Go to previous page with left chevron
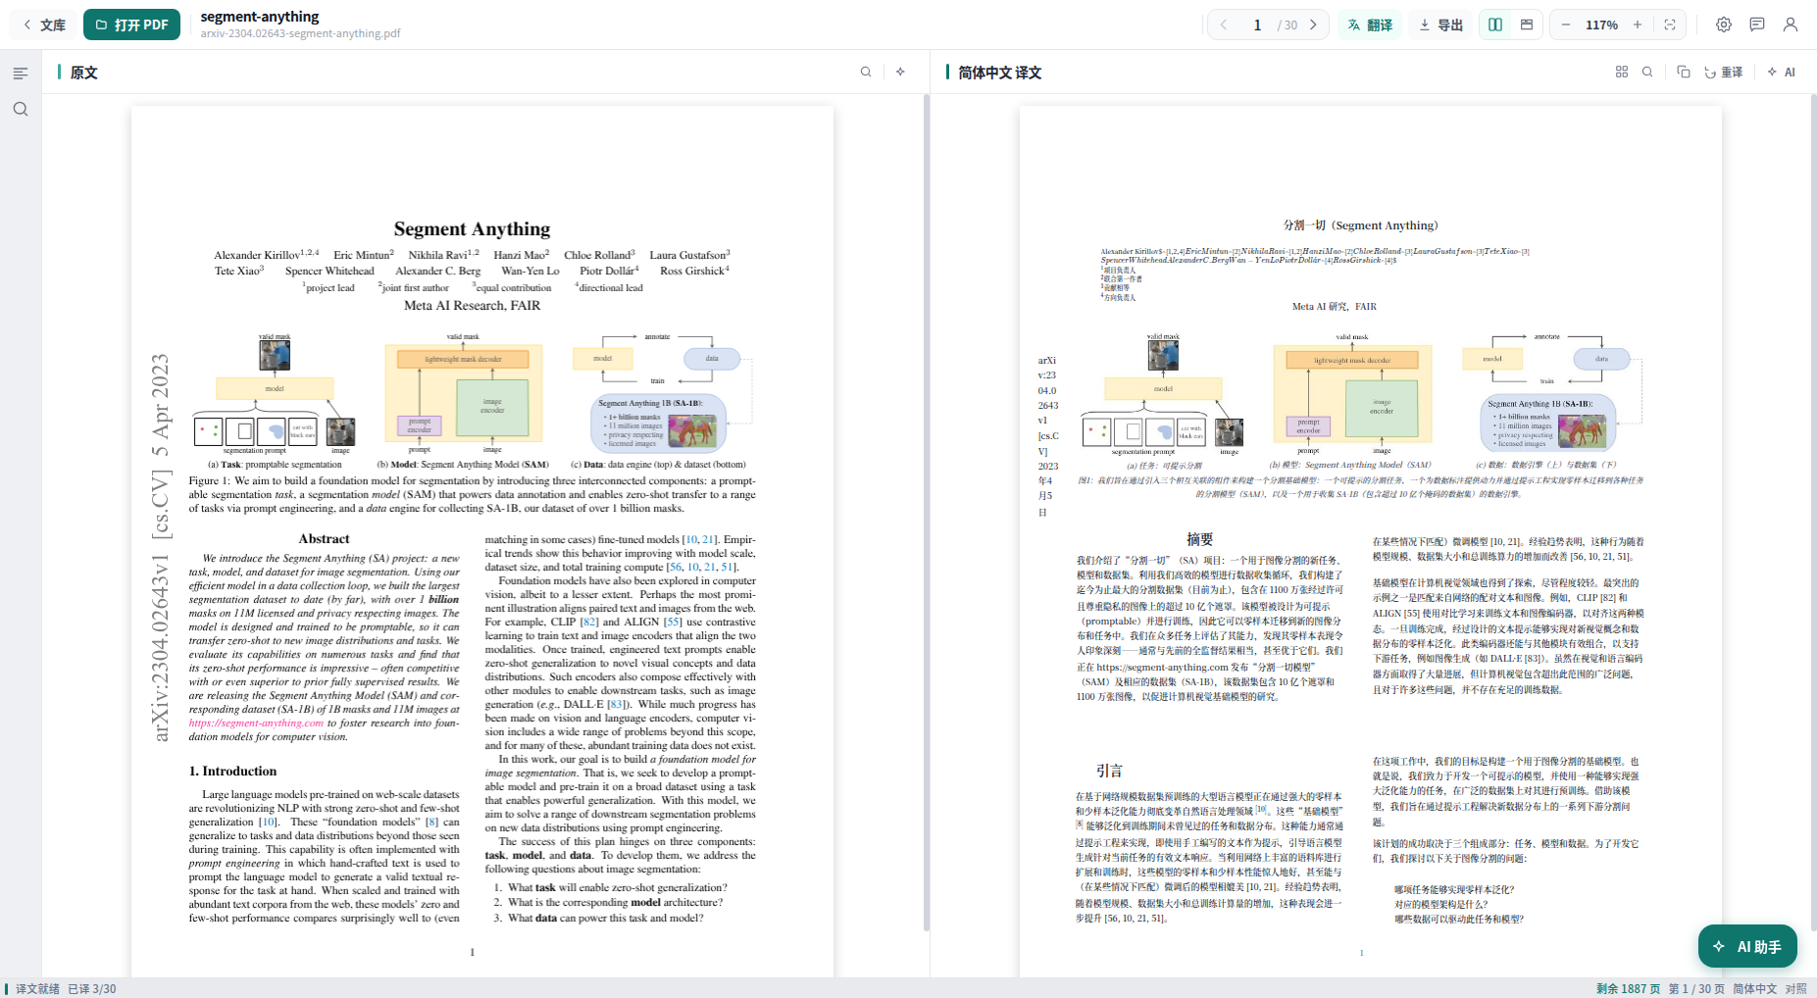Image resolution: width=1817 pixels, height=998 pixels. pos(1224,25)
